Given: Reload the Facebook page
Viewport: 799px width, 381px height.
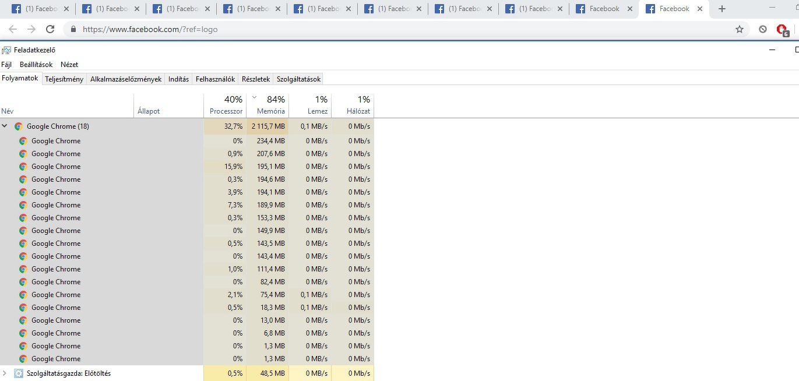Looking at the screenshot, I should coord(50,29).
